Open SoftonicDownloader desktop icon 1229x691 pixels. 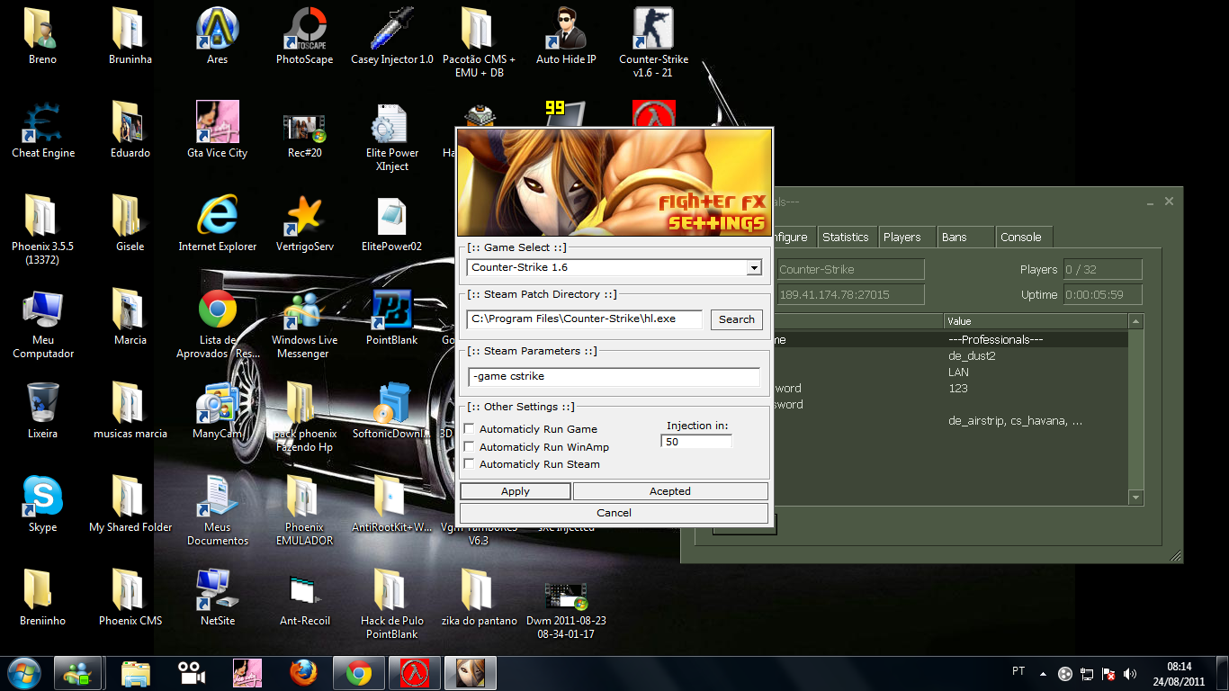coord(391,411)
